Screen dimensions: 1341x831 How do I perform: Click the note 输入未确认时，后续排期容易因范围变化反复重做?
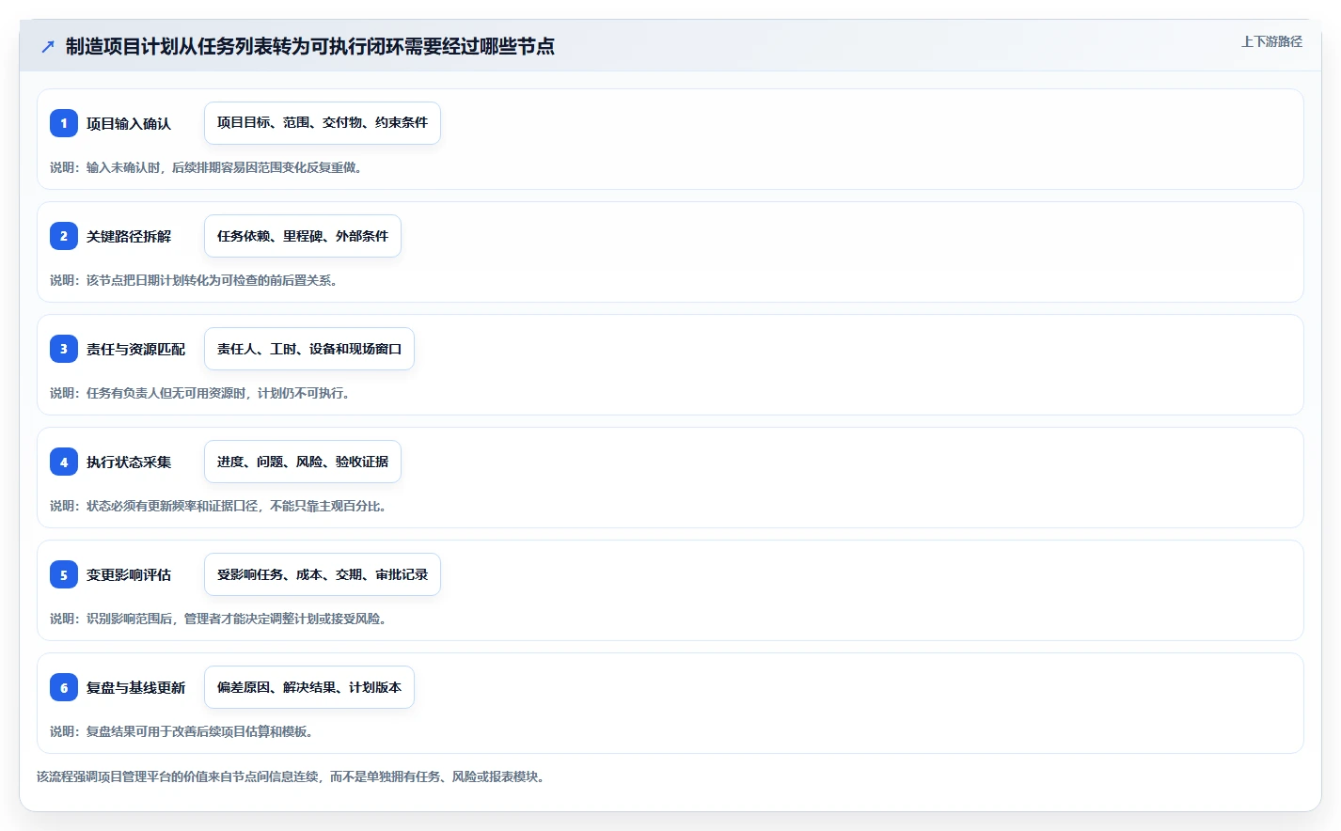pos(206,167)
